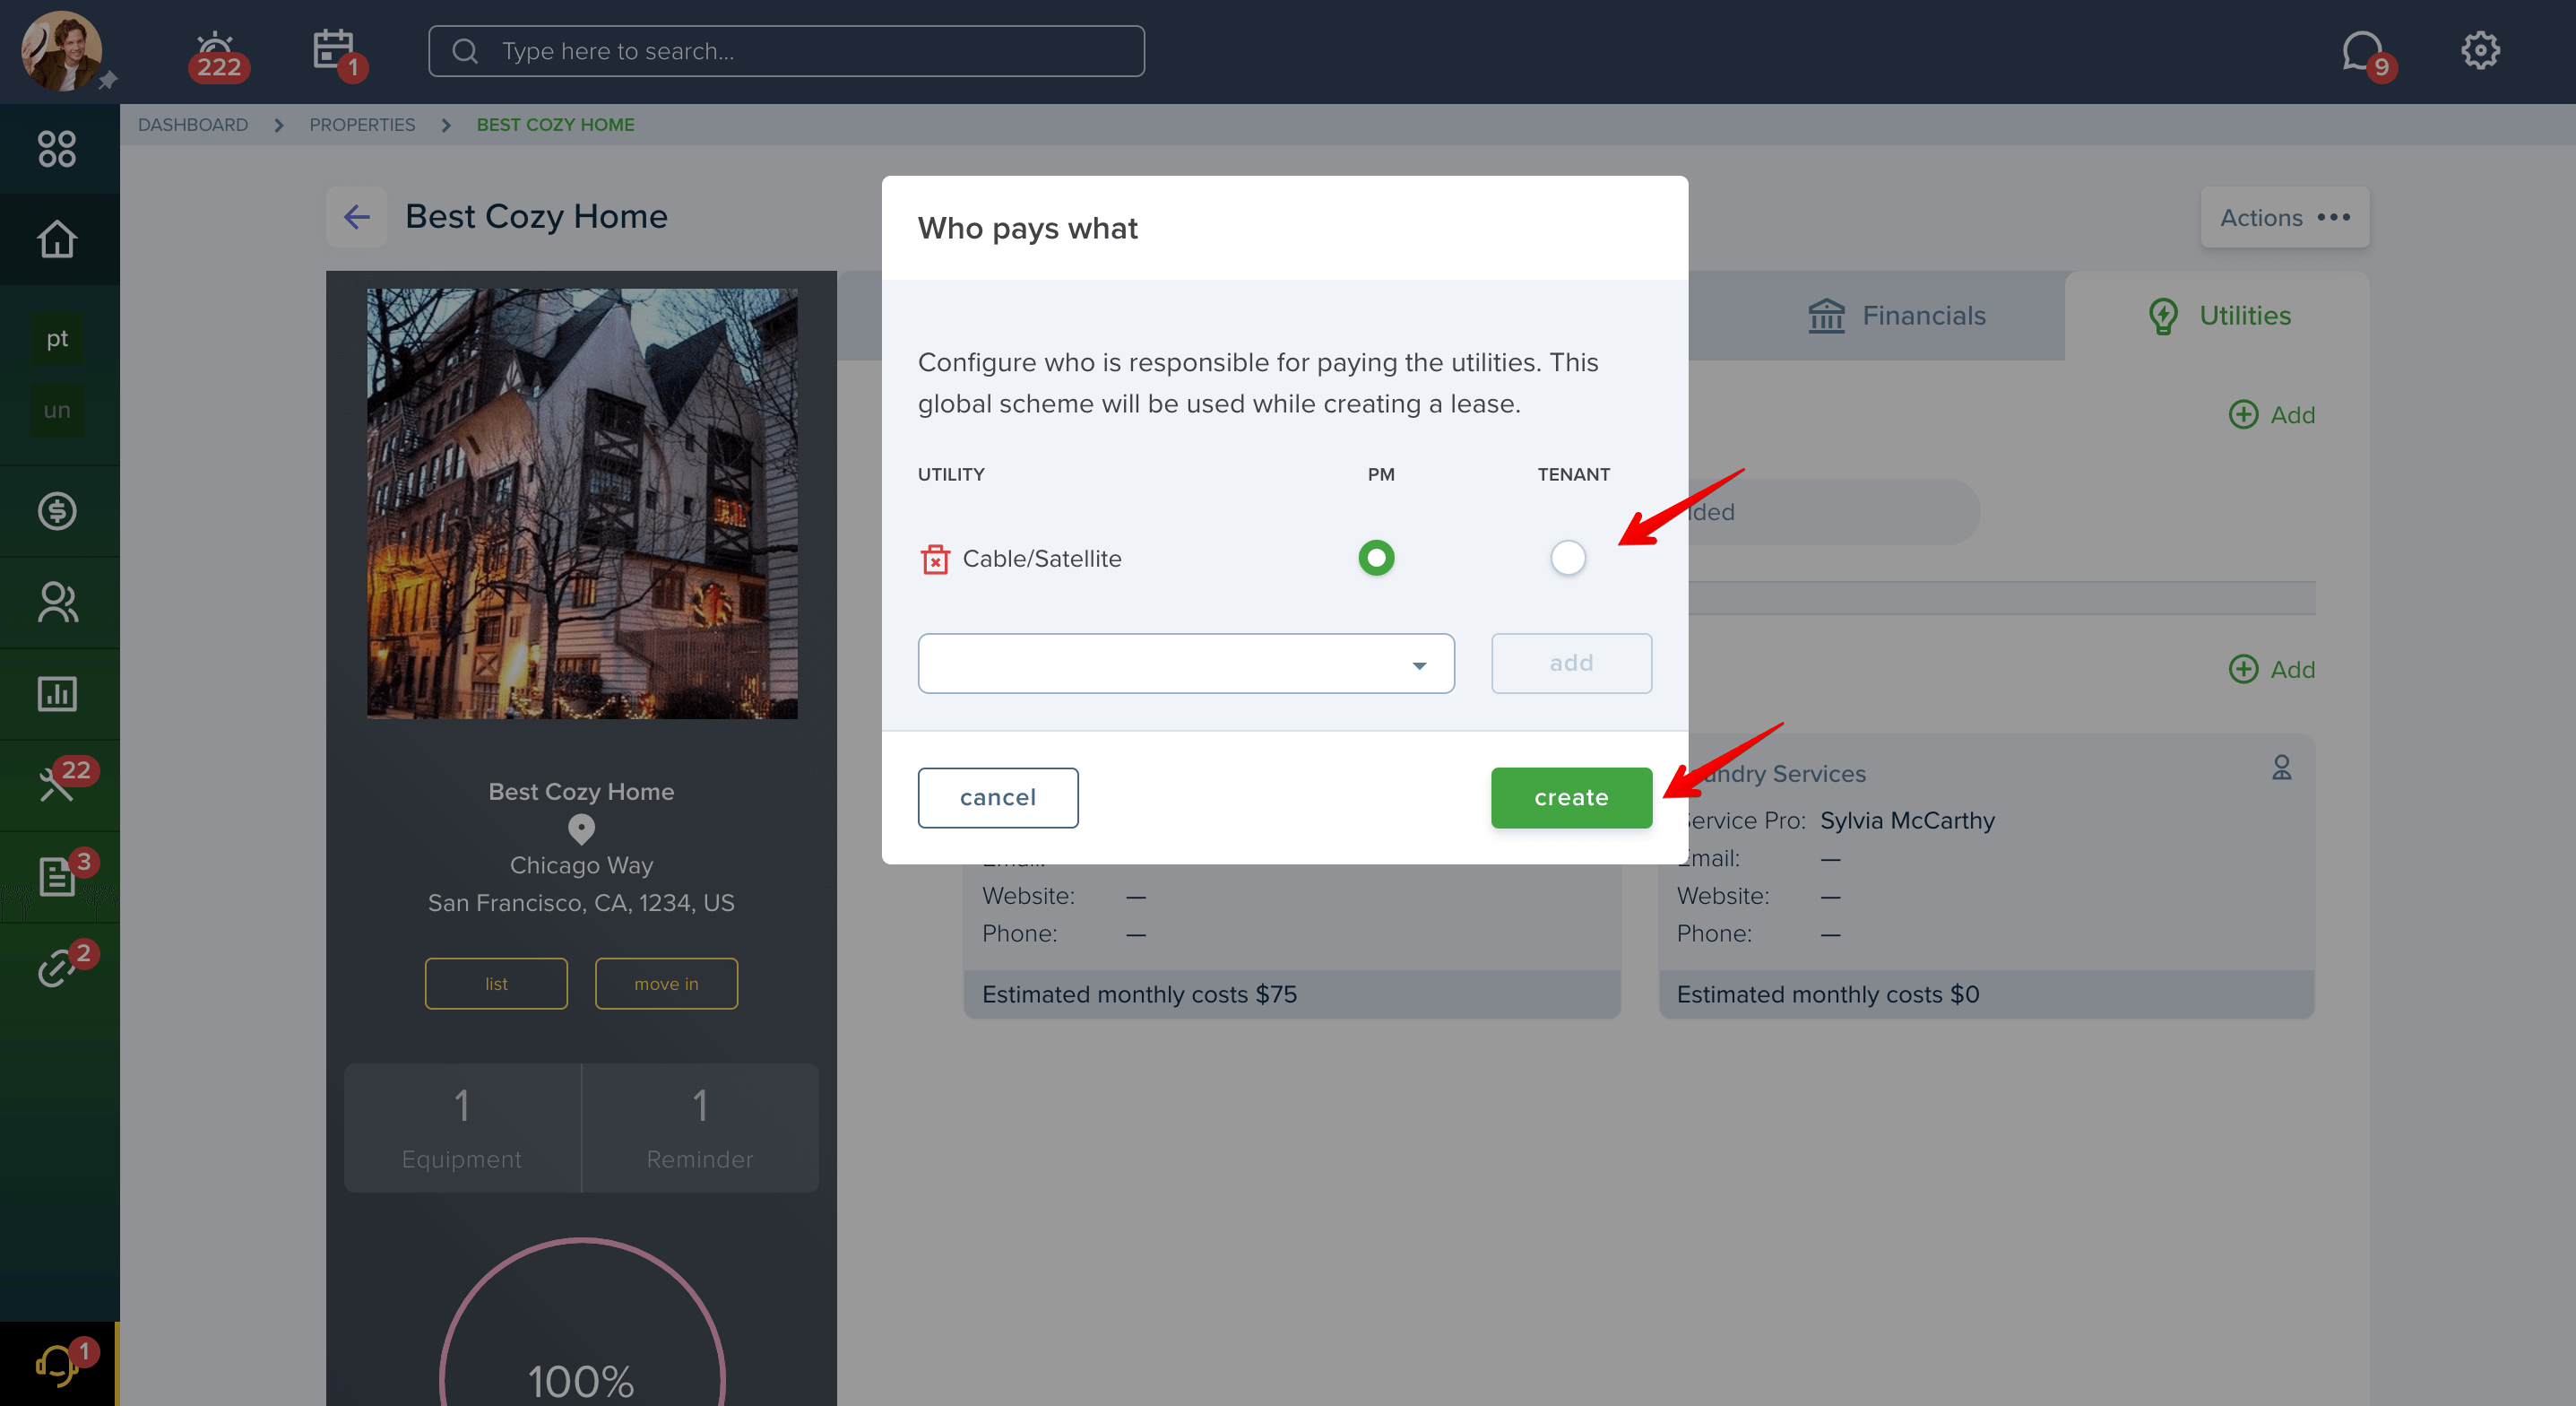Image resolution: width=2576 pixels, height=1406 pixels.
Task: Click the Cable/Satellite label
Action: coord(1042,559)
